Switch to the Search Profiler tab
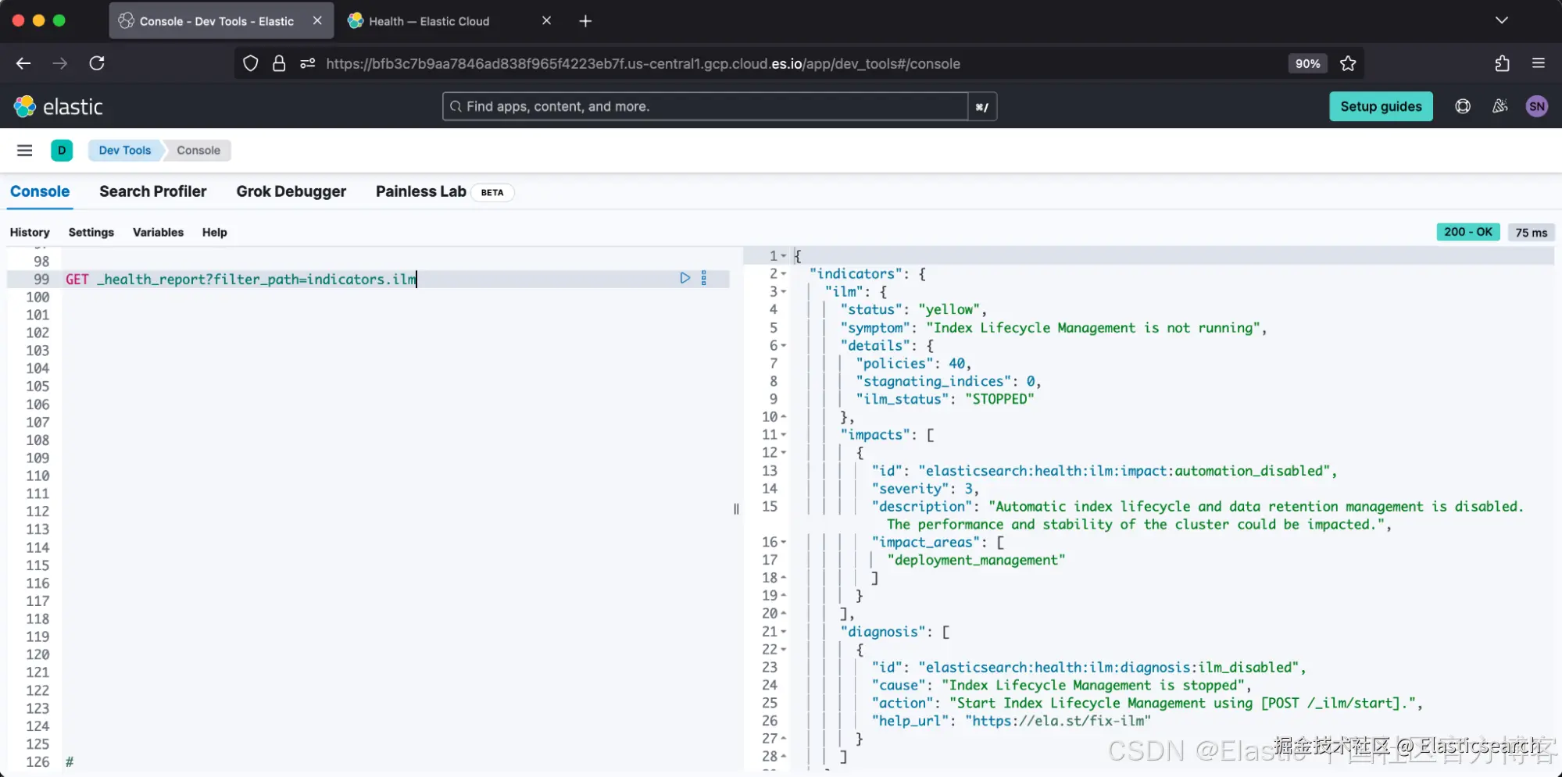The height and width of the screenshot is (777, 1562). click(152, 192)
